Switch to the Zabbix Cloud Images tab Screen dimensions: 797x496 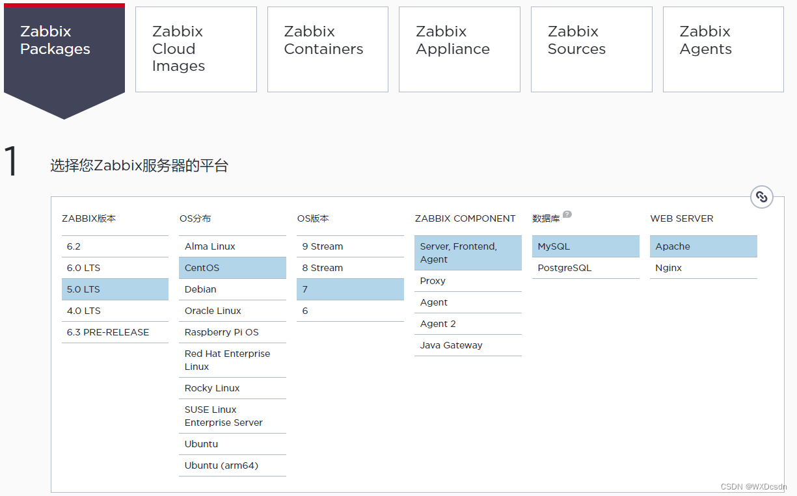(x=196, y=49)
